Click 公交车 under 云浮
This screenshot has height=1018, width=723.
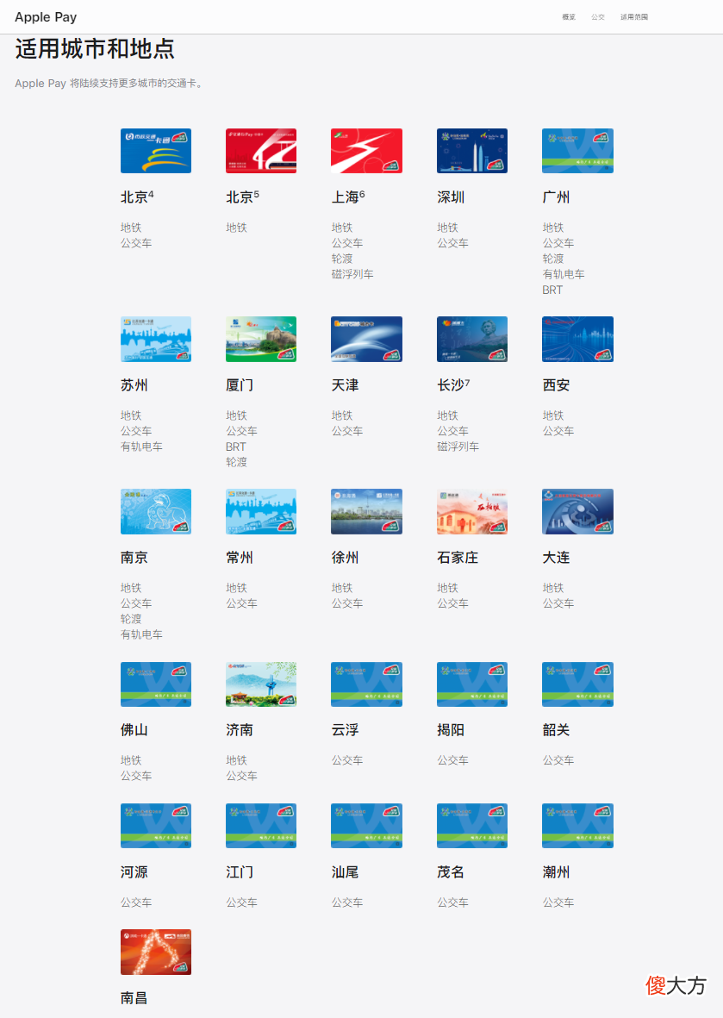point(347,760)
